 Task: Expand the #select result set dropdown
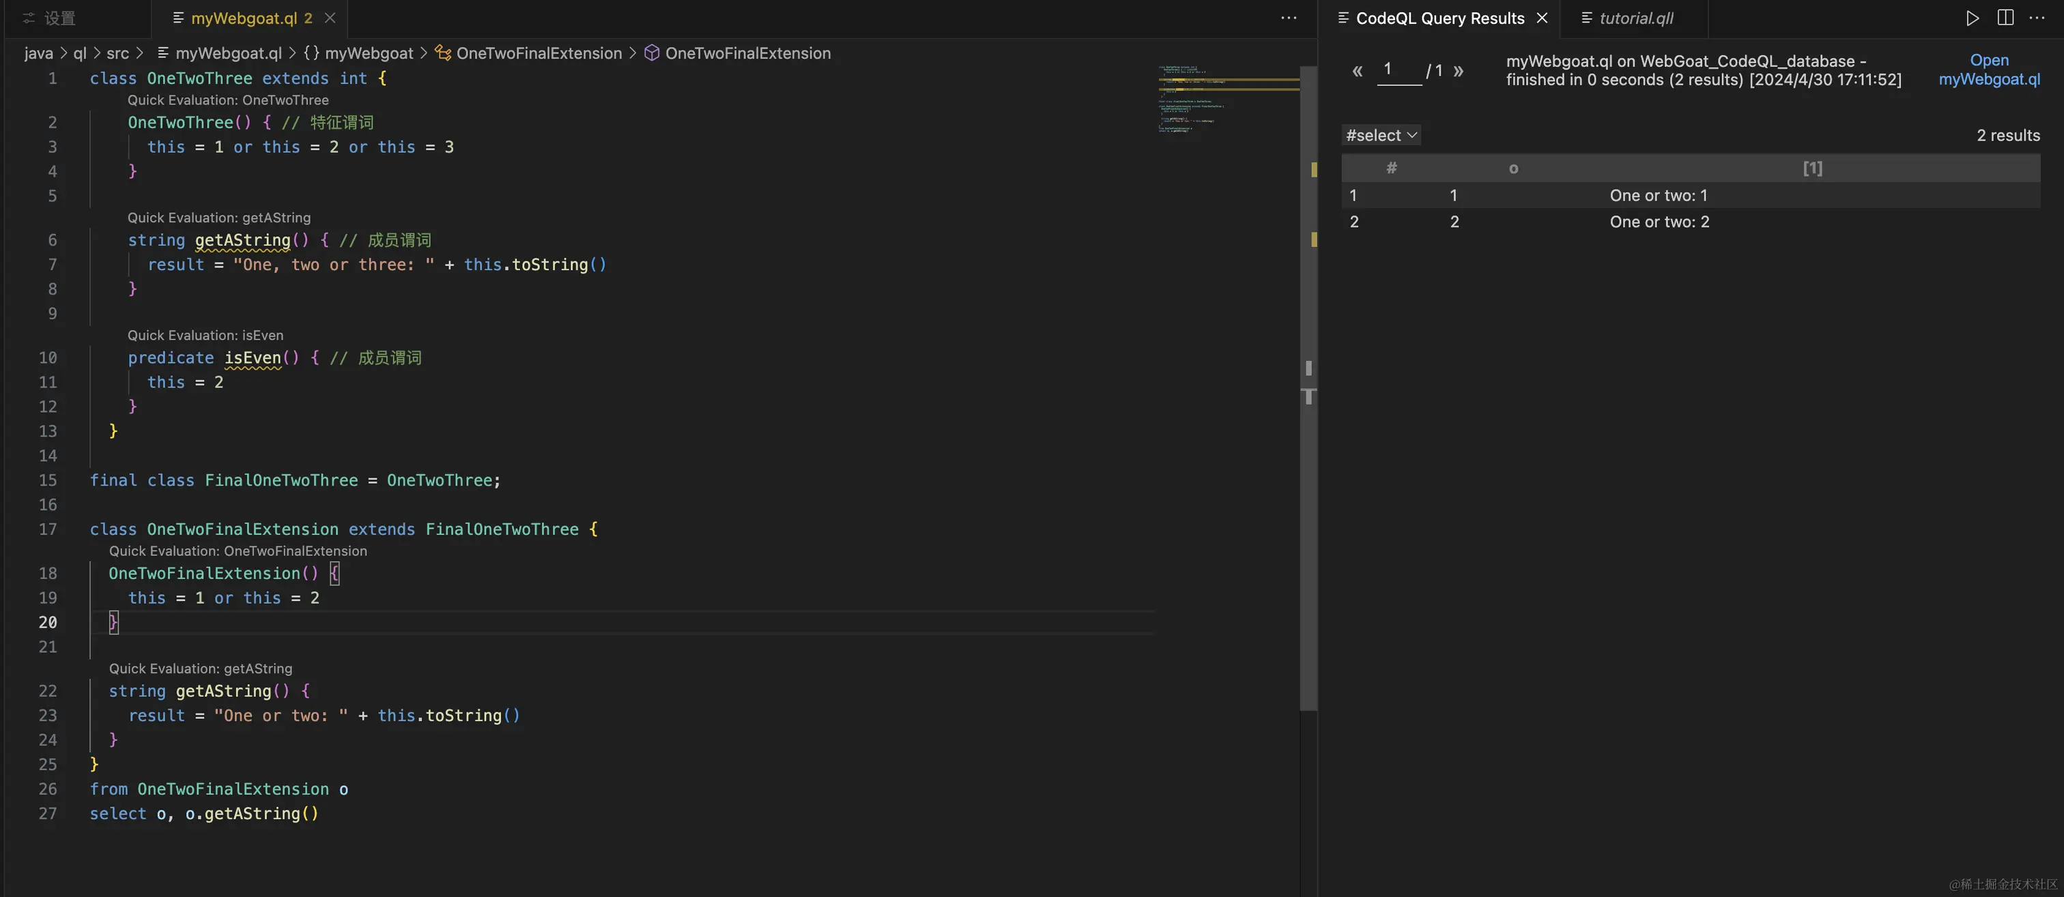(x=1381, y=135)
